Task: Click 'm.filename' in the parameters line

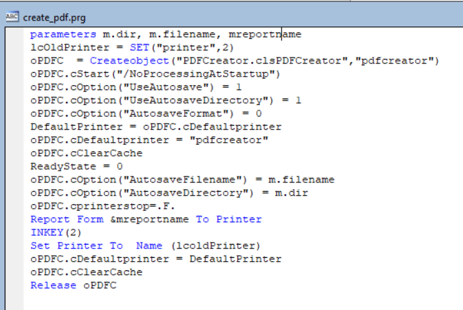Action: pyautogui.click(x=182, y=34)
